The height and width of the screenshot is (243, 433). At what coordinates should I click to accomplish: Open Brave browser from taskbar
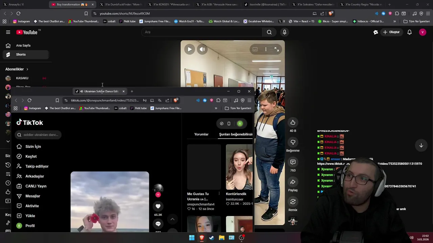(202, 238)
